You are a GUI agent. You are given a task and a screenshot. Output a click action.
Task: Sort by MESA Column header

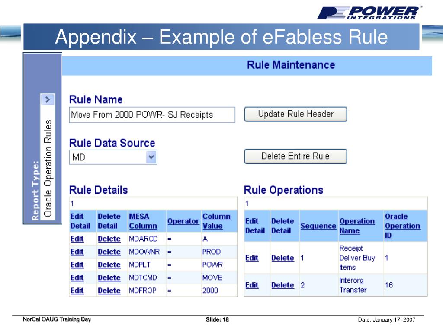click(143, 221)
